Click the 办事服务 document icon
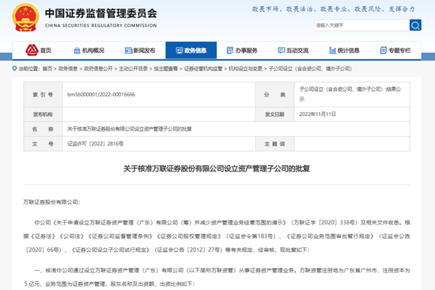This screenshot has height=290, width=435. point(230,51)
